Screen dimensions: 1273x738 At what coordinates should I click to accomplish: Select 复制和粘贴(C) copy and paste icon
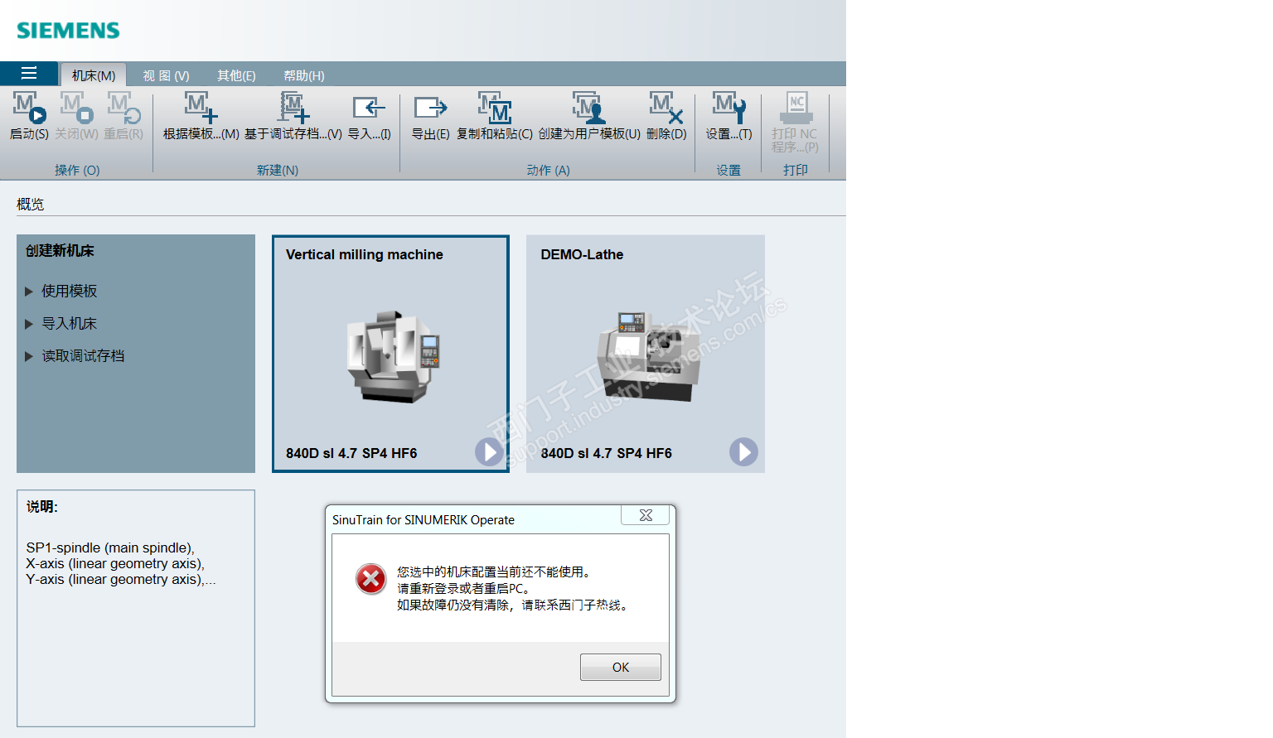coord(495,107)
